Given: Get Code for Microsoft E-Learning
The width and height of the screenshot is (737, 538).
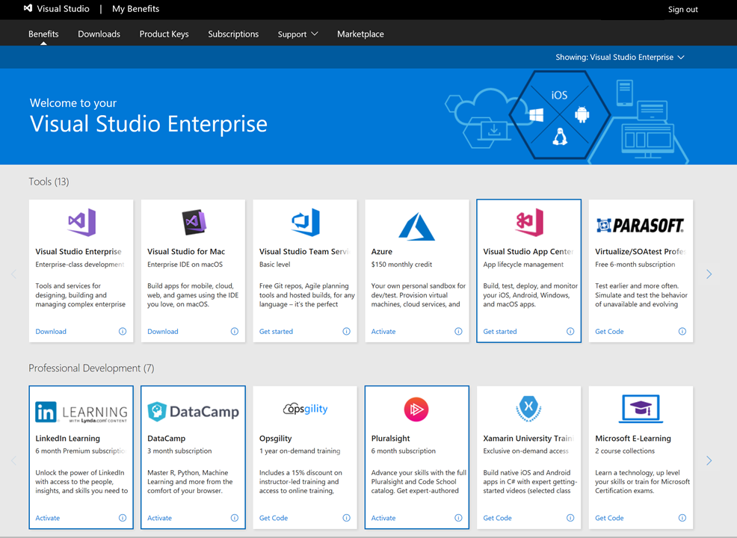Looking at the screenshot, I should 609,518.
